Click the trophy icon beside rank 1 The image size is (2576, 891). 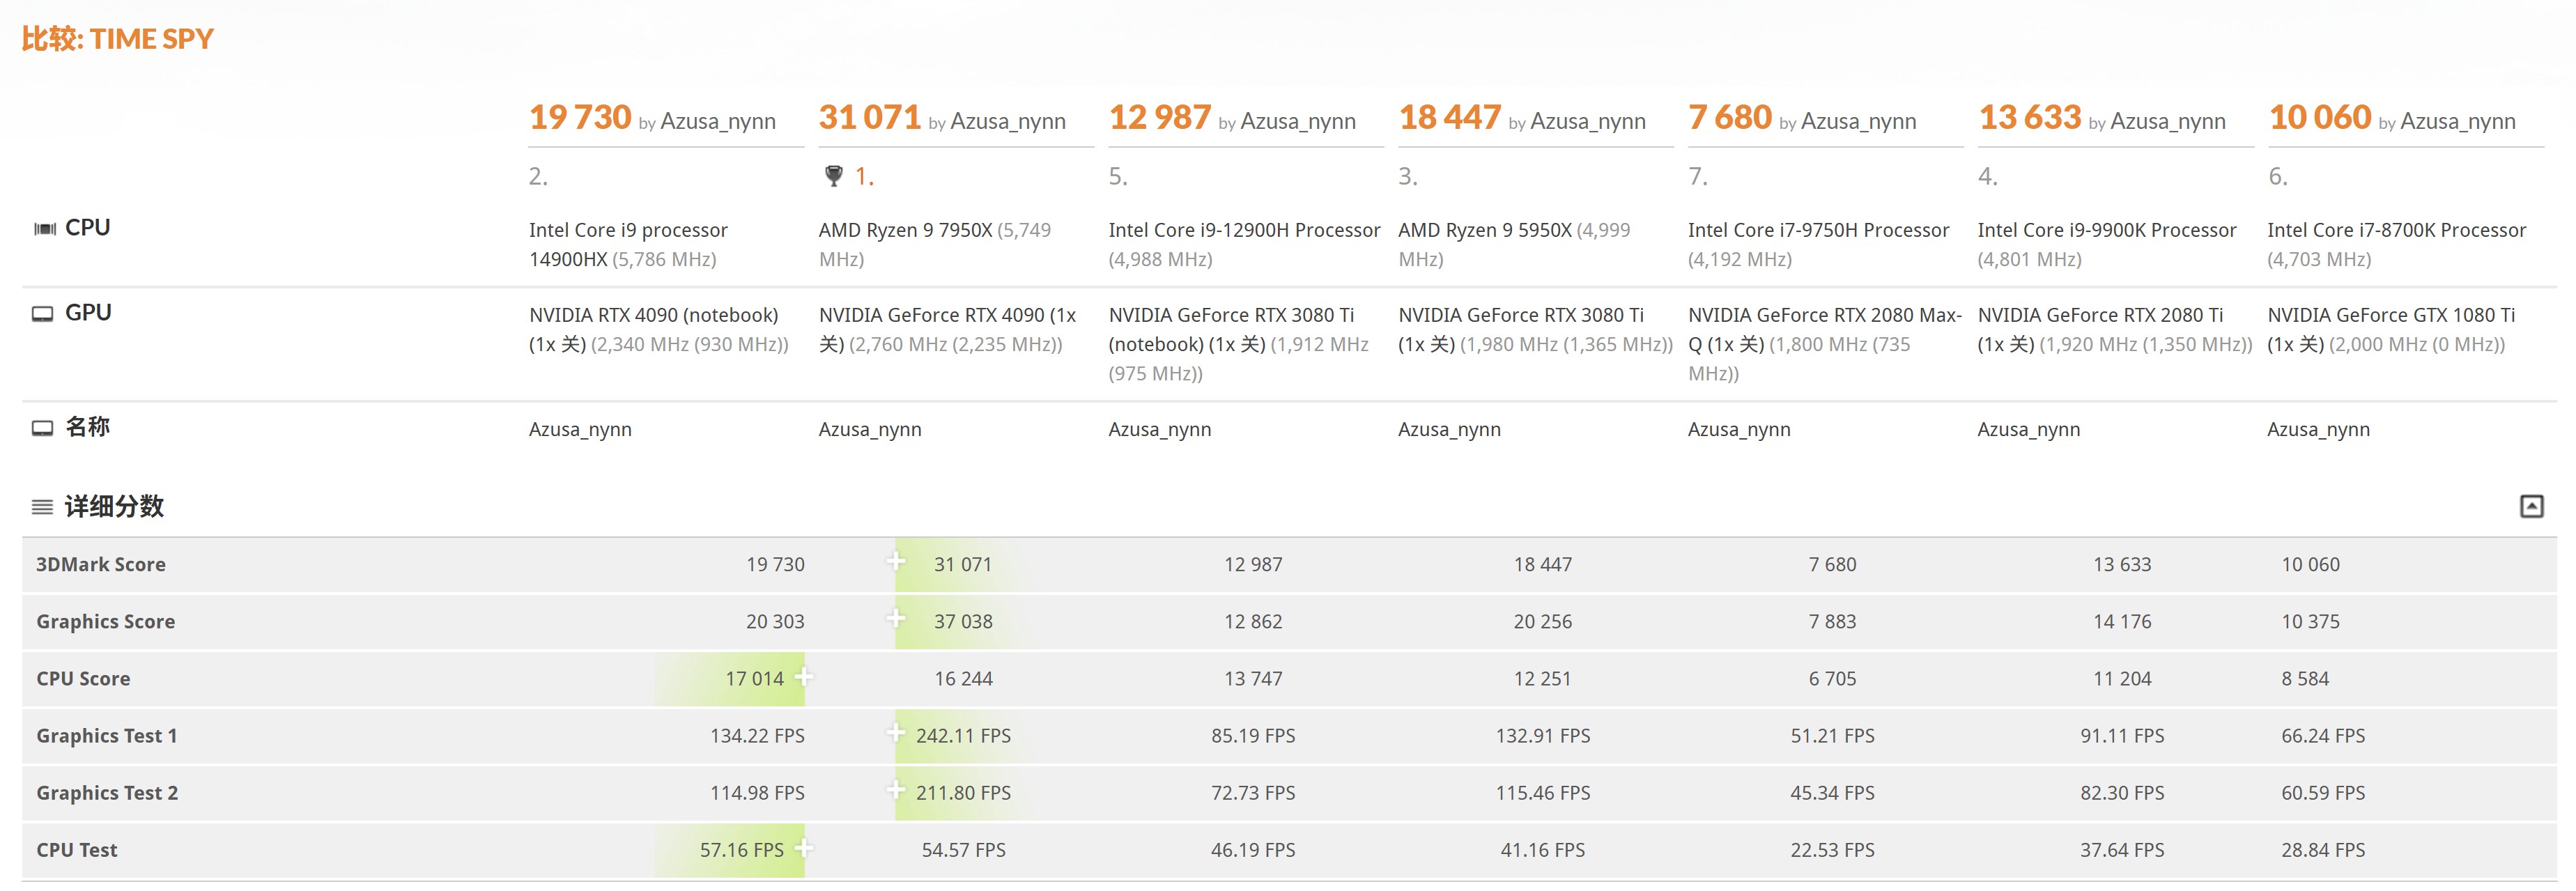833,176
